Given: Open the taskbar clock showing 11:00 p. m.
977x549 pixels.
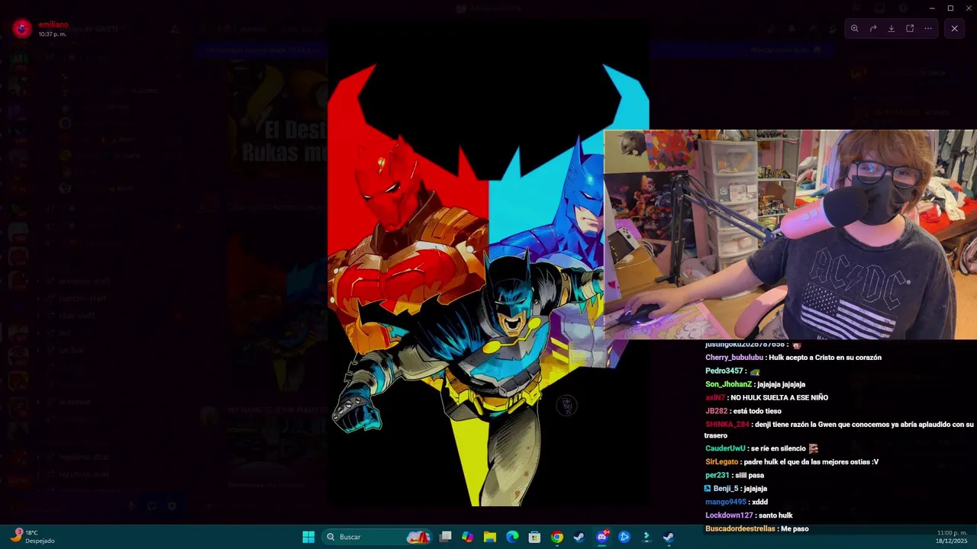Looking at the screenshot, I should pos(952,537).
